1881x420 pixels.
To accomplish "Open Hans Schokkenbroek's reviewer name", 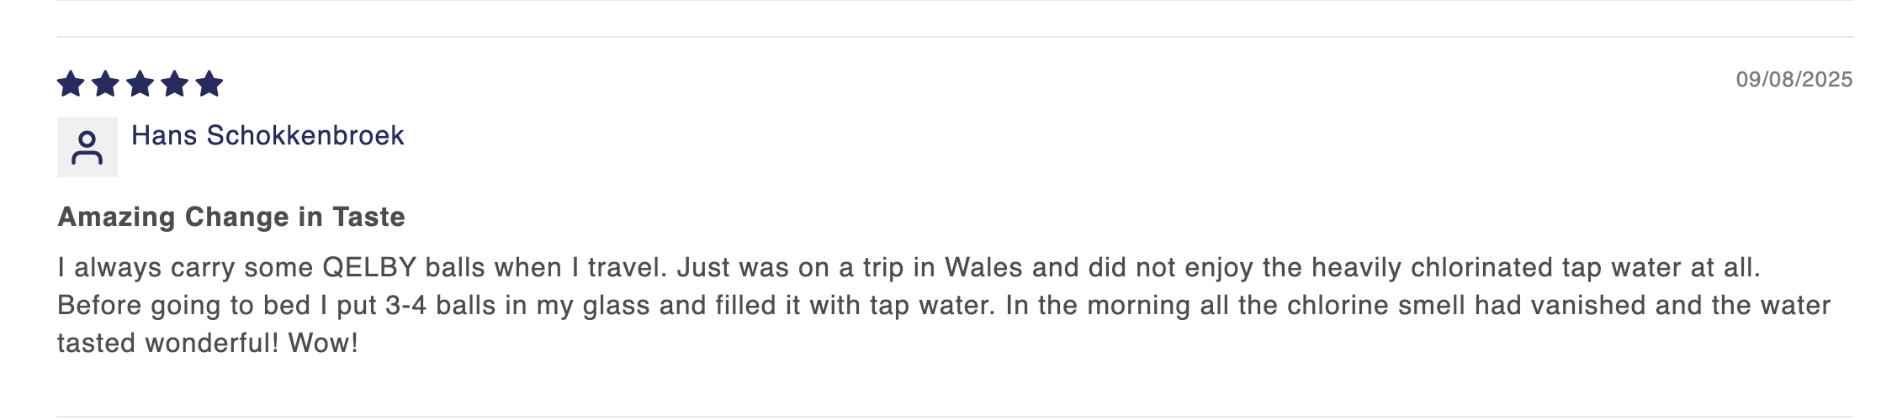I will click(268, 135).
